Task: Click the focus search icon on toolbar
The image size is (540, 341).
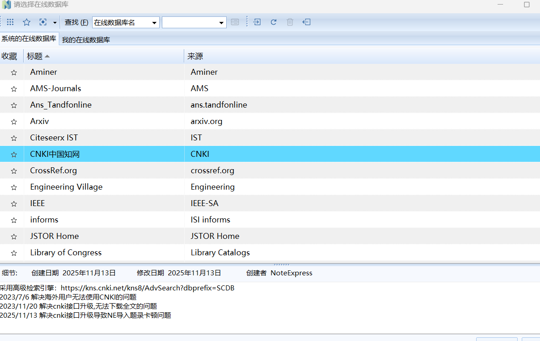Action: 42,22
